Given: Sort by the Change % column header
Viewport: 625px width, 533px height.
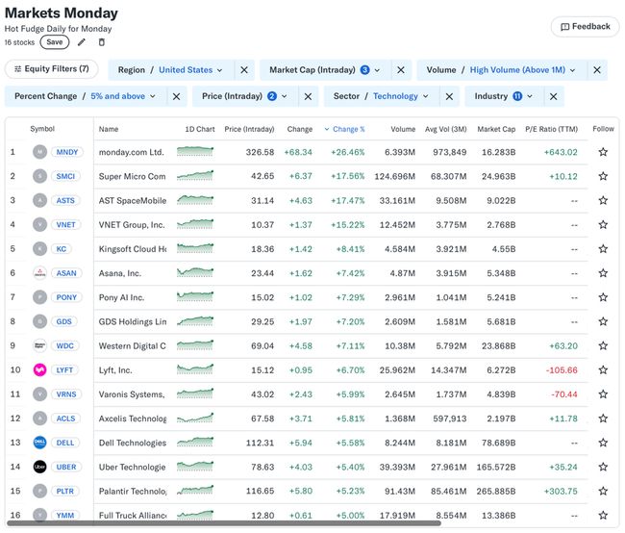Looking at the screenshot, I should click(x=344, y=129).
